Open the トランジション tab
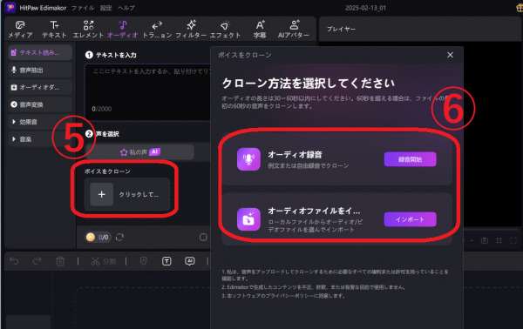The image size is (523, 329). click(157, 30)
